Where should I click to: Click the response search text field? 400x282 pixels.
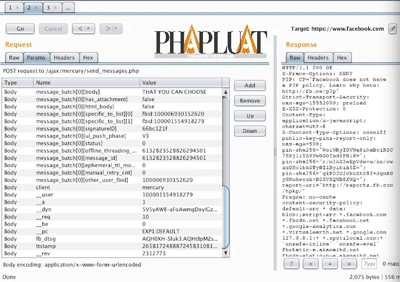[369, 264]
